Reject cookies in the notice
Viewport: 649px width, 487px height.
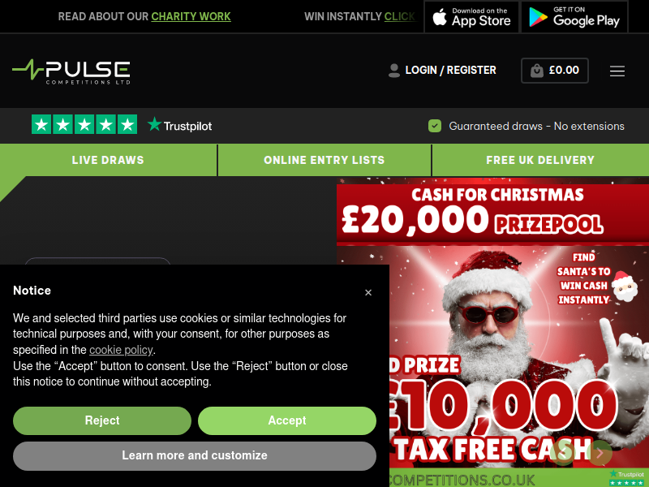point(102,420)
